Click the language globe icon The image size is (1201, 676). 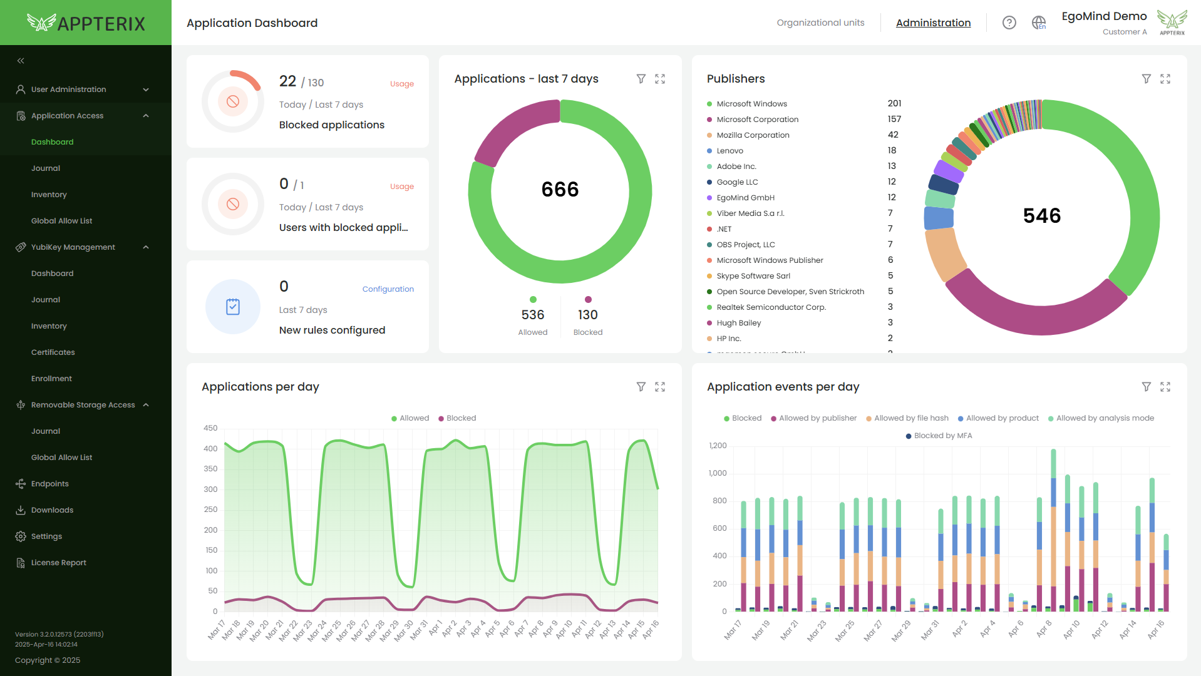(x=1038, y=23)
